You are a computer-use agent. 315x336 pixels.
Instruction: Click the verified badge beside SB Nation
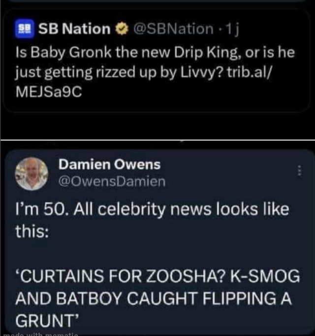coord(120,29)
